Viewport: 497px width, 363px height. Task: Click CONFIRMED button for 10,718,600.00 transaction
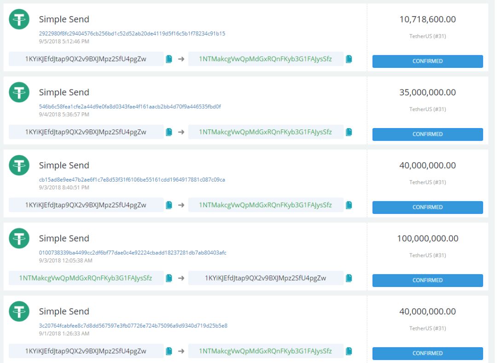[428, 61]
